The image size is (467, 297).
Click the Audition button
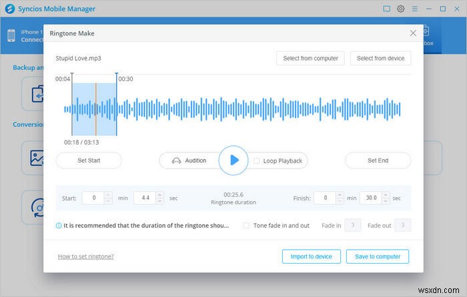coord(189,160)
